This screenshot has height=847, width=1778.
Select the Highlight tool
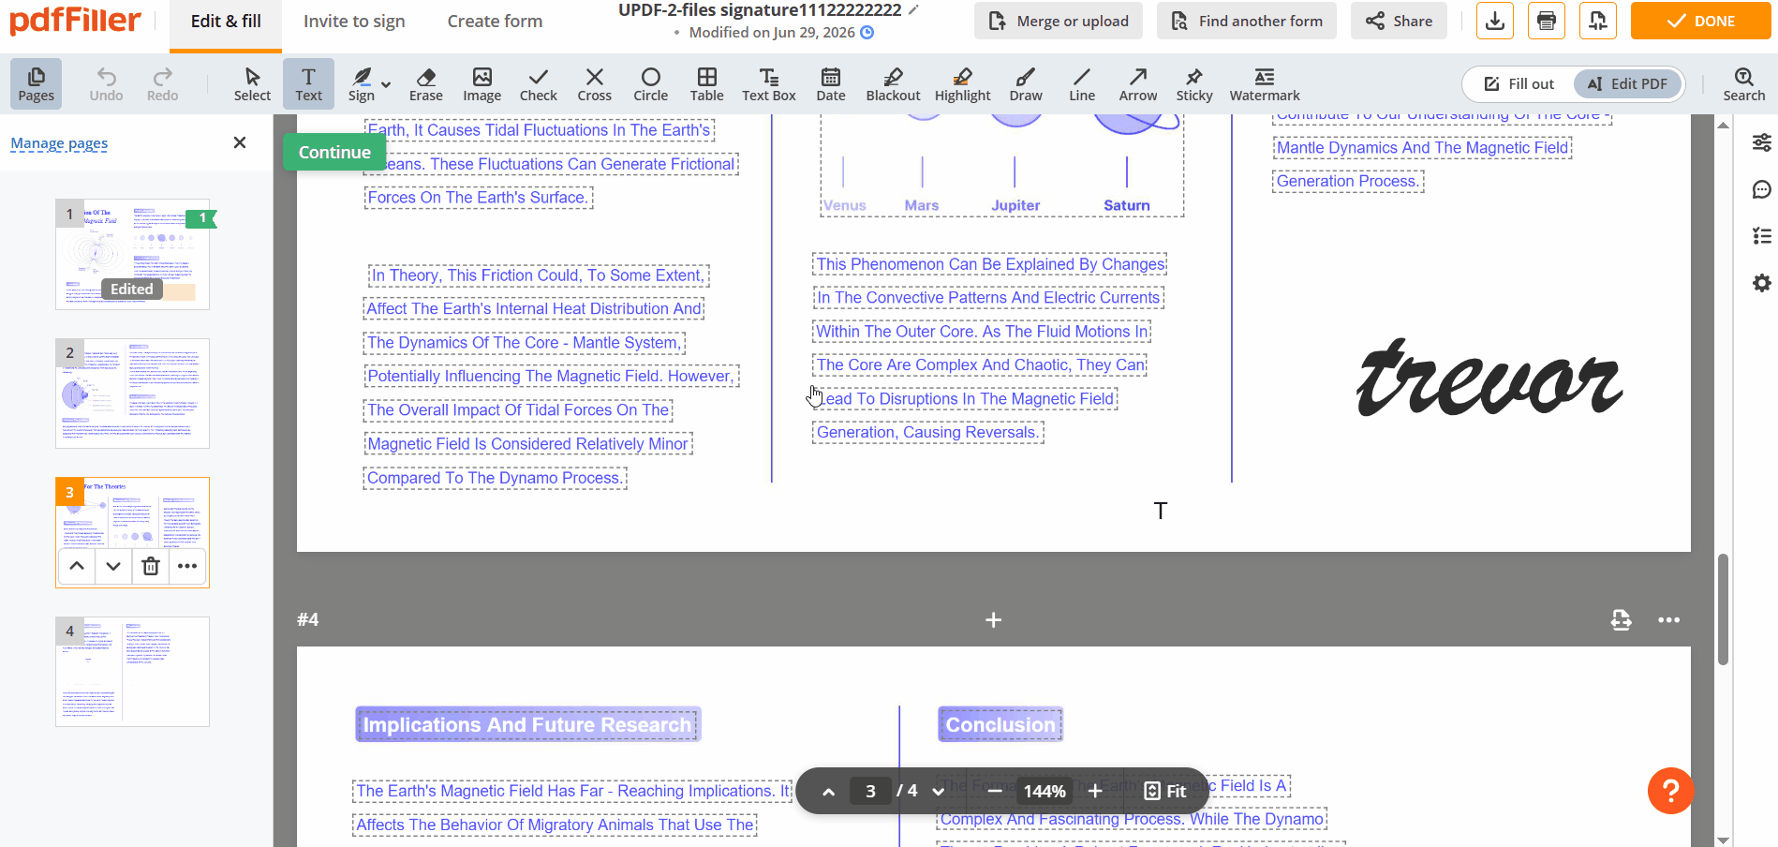962,83
